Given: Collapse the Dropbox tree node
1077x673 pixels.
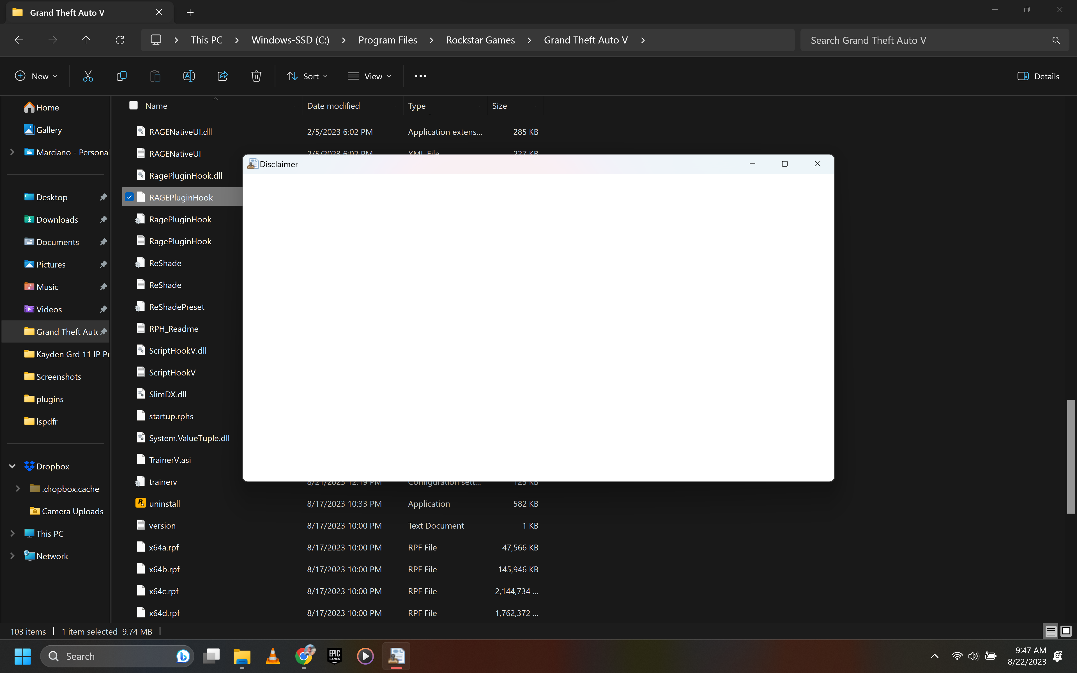Looking at the screenshot, I should (x=12, y=466).
